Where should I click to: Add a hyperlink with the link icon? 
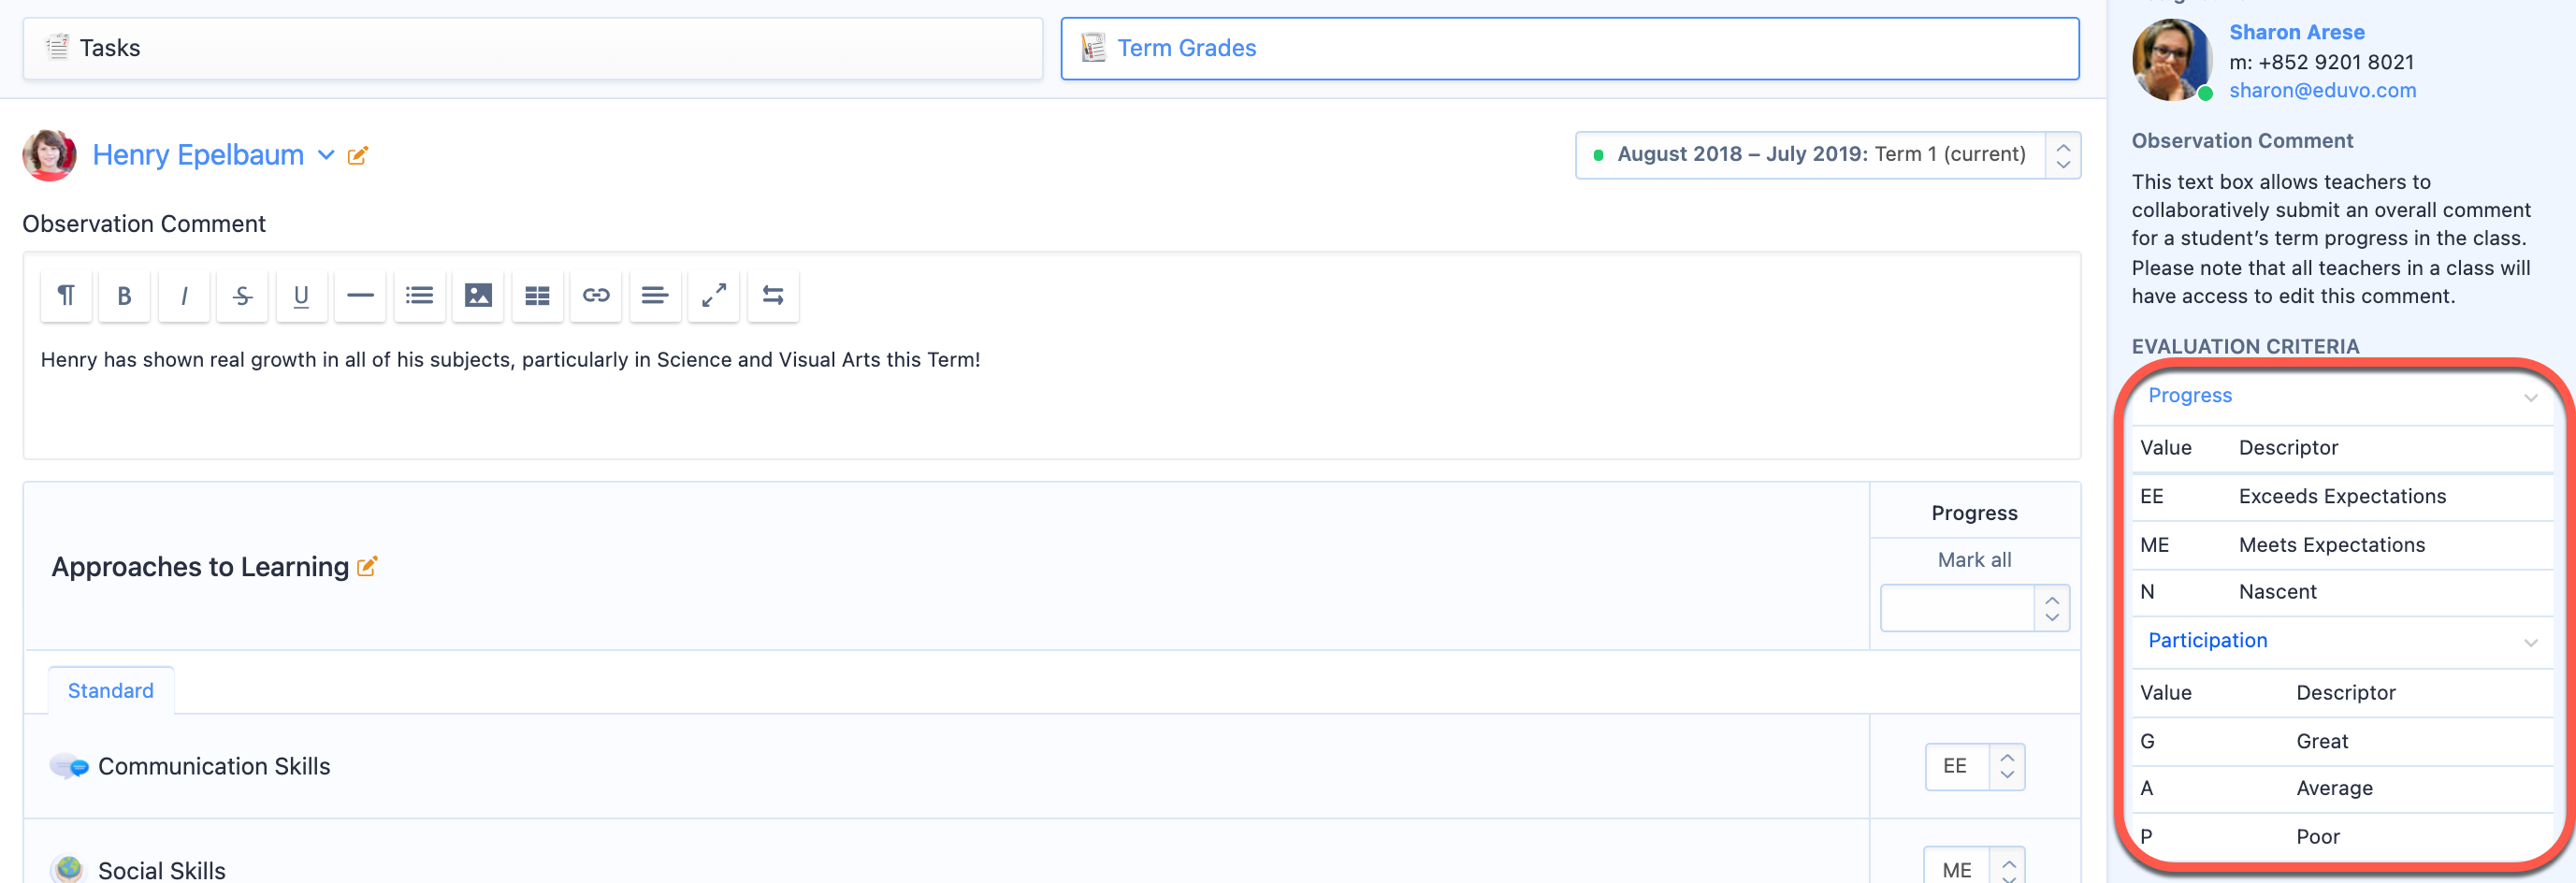click(596, 296)
